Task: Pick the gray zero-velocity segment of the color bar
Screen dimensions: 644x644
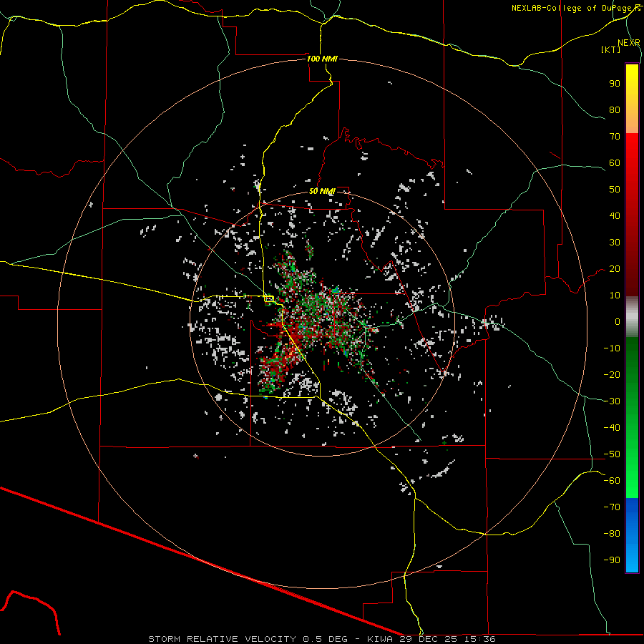Action: point(632,317)
